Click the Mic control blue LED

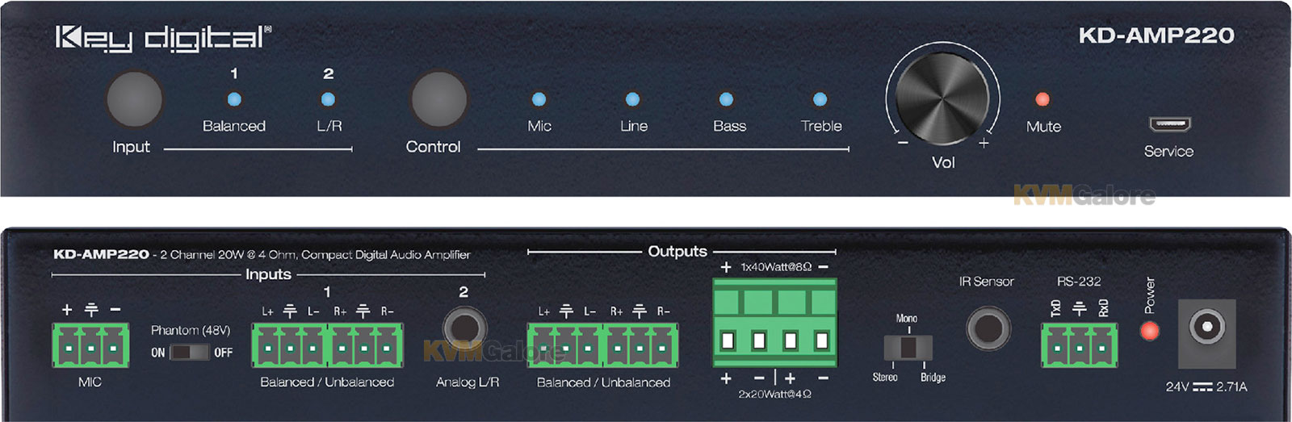pos(539,100)
